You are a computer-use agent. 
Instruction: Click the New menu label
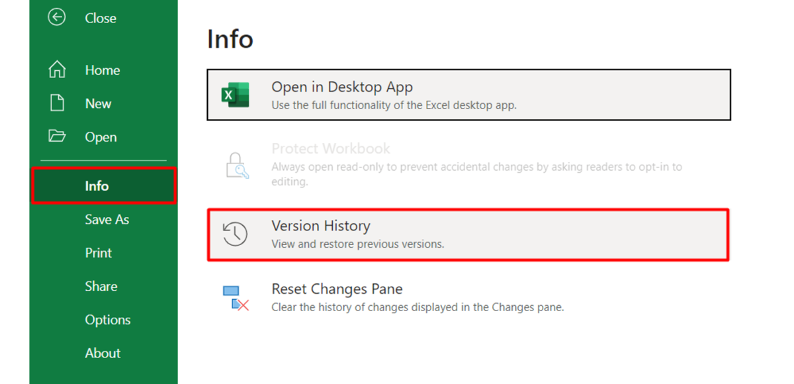coord(98,103)
